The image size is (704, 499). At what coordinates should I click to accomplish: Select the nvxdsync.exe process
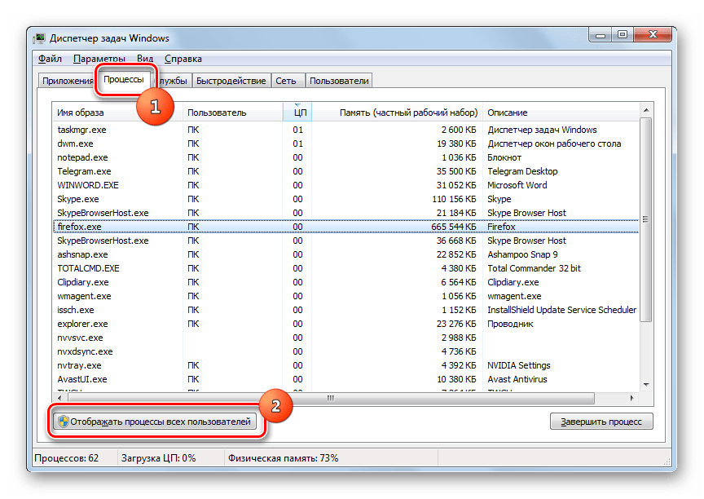(x=345, y=351)
